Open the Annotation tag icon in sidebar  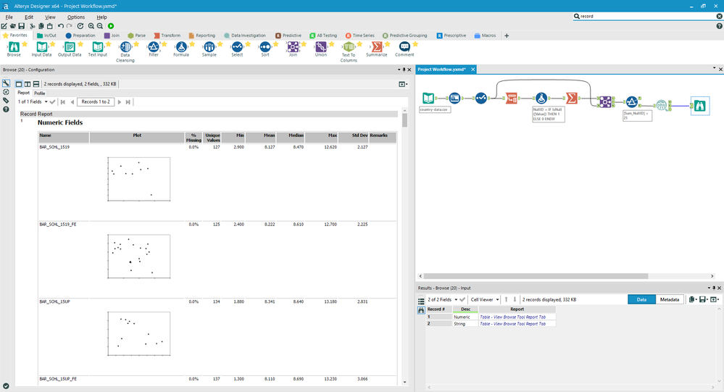tap(6, 101)
